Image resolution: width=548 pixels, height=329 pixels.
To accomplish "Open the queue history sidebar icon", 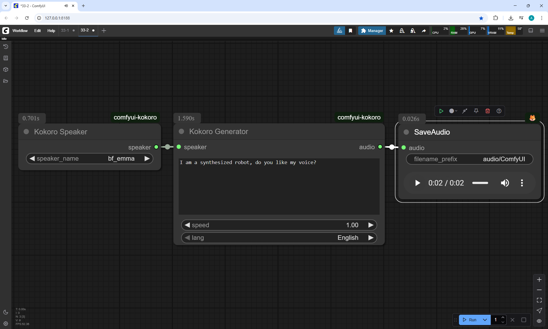I will [x=6, y=47].
